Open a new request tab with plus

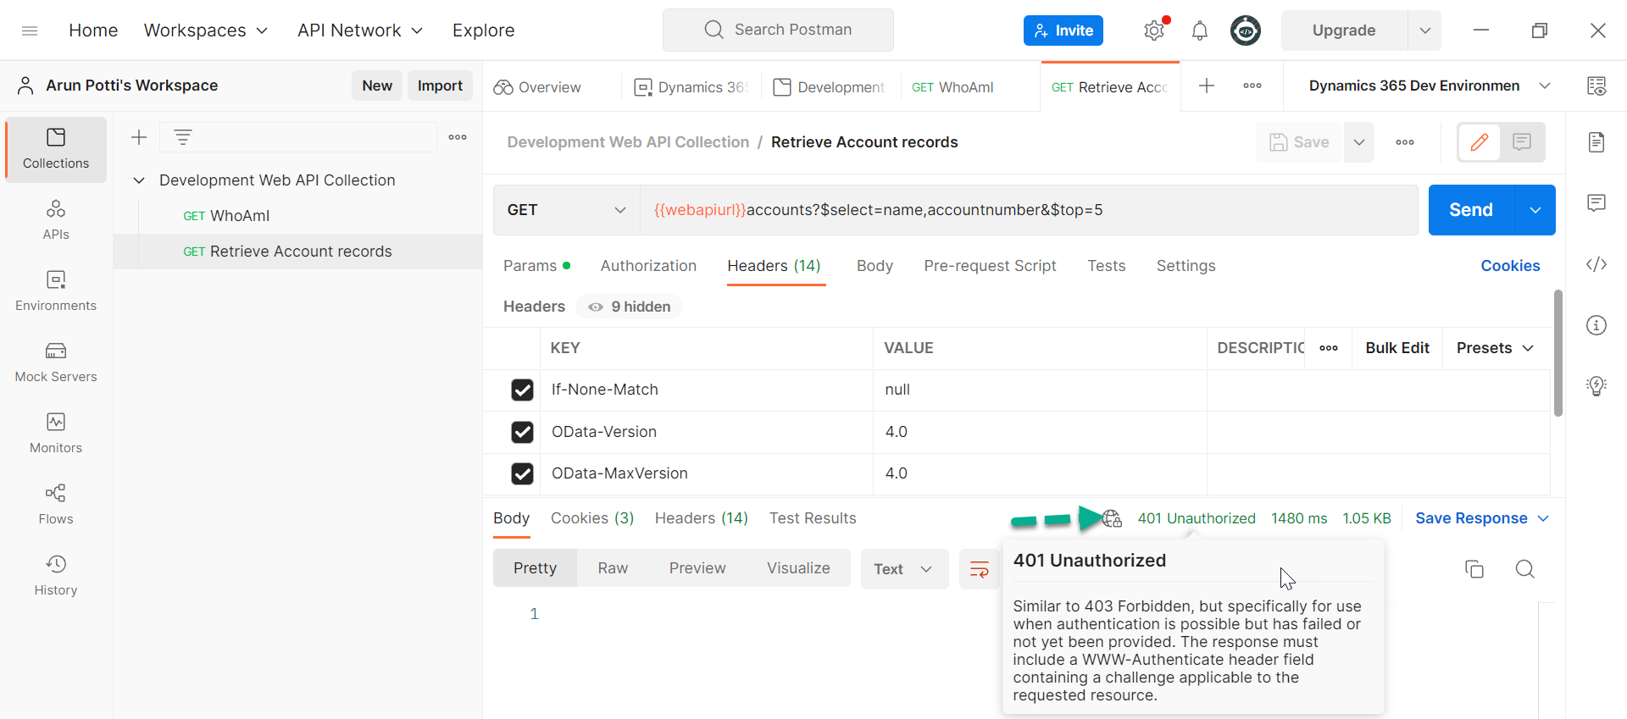[x=1207, y=86]
